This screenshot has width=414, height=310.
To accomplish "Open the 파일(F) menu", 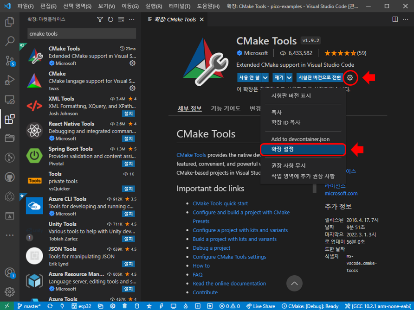I will [x=26, y=6].
